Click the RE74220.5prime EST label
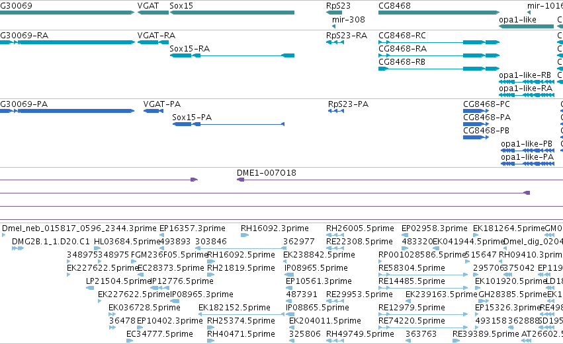Image resolution: width=563 pixels, height=344 pixels. (412, 321)
